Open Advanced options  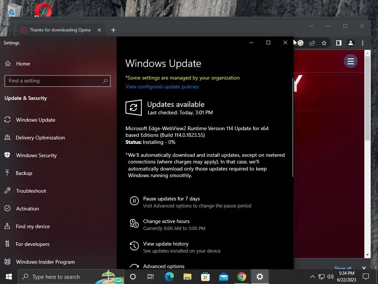pos(164,266)
